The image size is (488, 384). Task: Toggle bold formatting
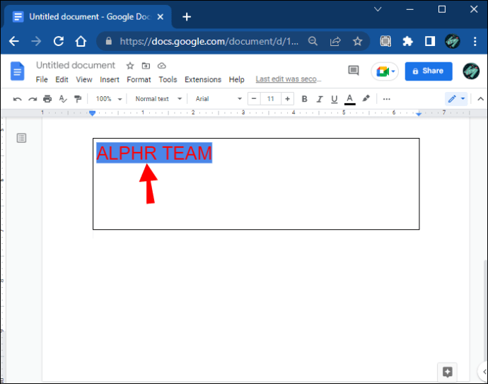(x=304, y=99)
